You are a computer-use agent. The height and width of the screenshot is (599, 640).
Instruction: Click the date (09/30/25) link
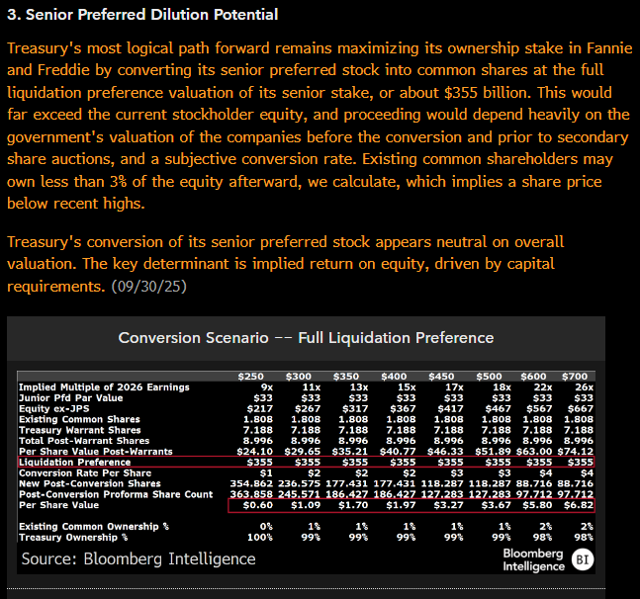(149, 287)
